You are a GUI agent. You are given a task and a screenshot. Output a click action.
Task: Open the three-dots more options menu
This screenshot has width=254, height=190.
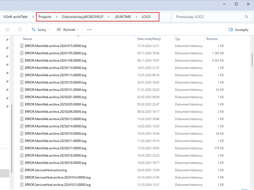pos(89,30)
